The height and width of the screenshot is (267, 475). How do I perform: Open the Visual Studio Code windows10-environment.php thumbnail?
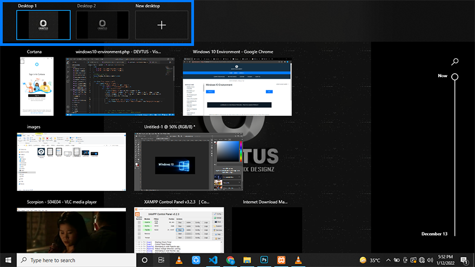point(121,86)
